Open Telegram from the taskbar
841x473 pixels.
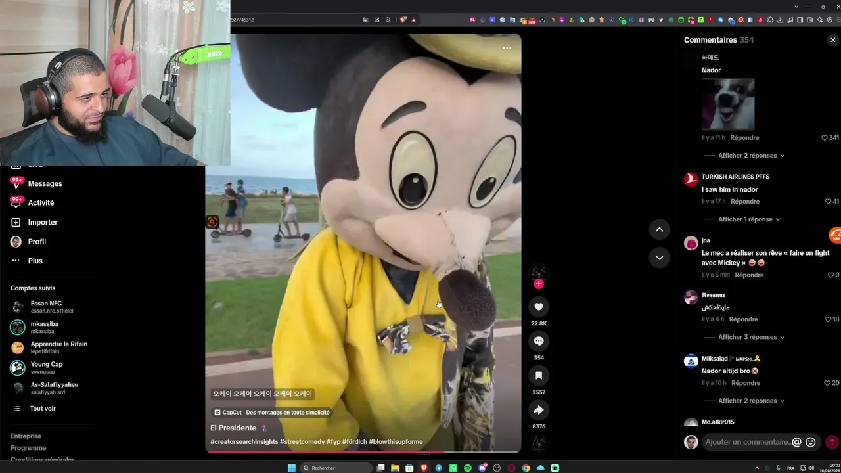(x=439, y=468)
